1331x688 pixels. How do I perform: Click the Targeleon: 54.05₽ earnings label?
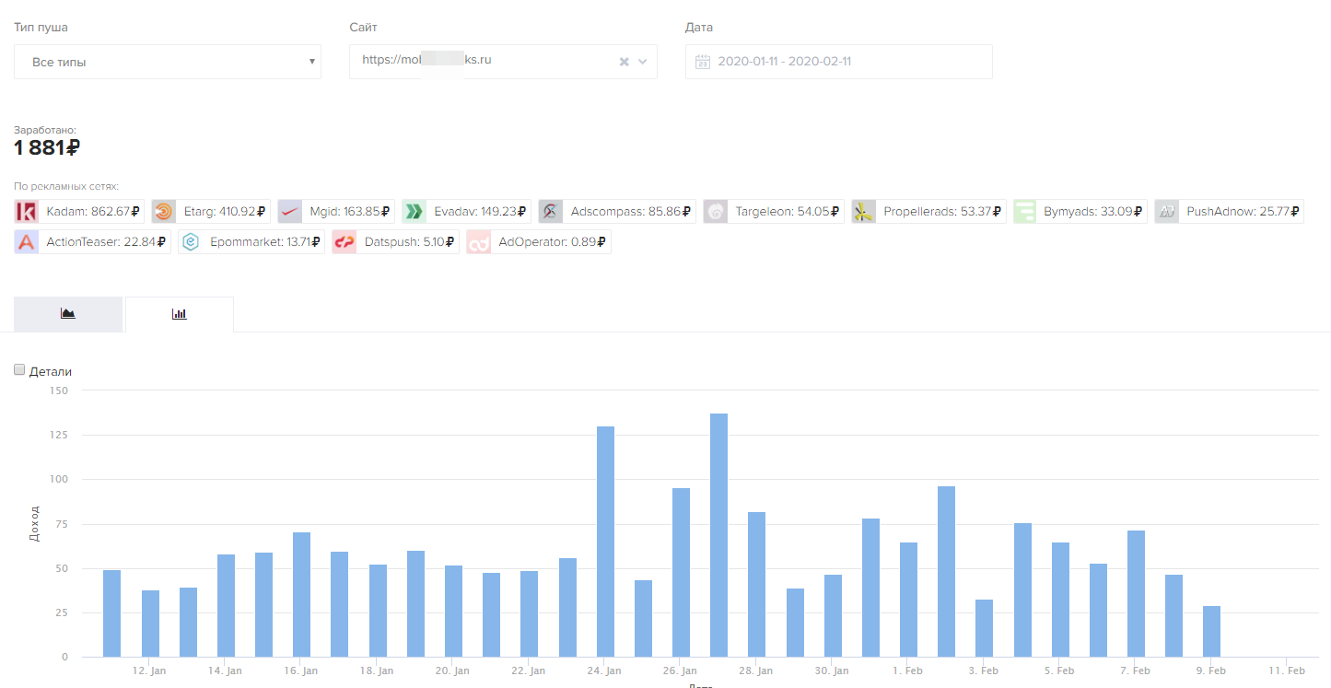pyautogui.click(x=788, y=212)
